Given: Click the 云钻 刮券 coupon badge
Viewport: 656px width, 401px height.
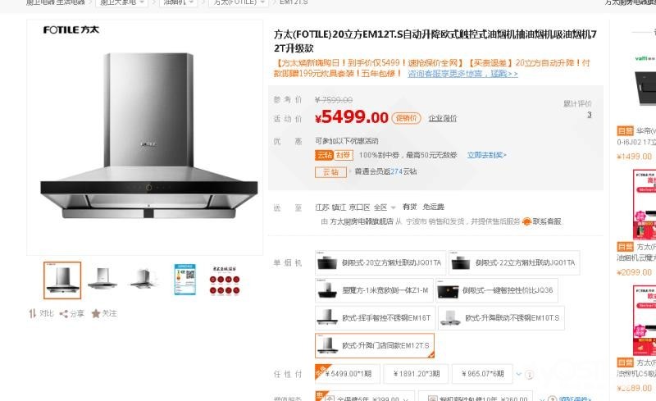Looking at the screenshot, I should pos(334,155).
